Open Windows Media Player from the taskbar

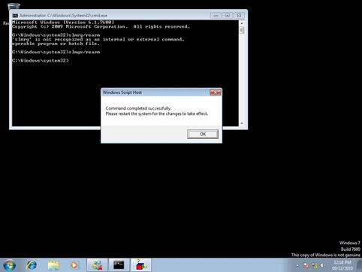[x=74, y=265]
